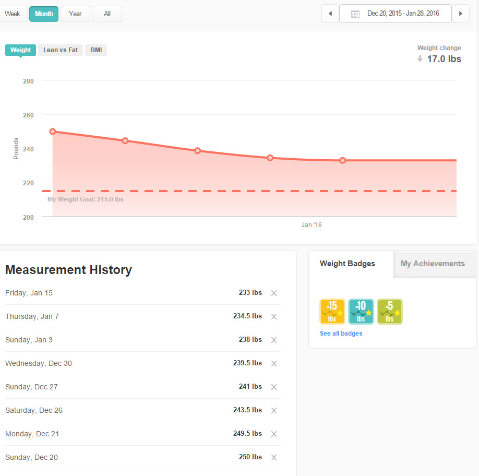Open the calendar date picker icon

point(355,14)
